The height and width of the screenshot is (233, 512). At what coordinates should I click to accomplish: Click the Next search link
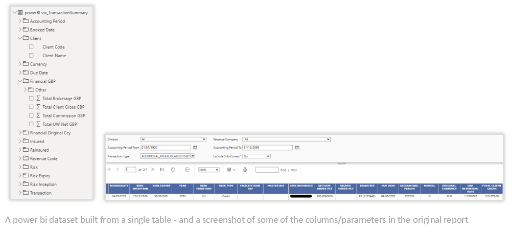[293, 170]
